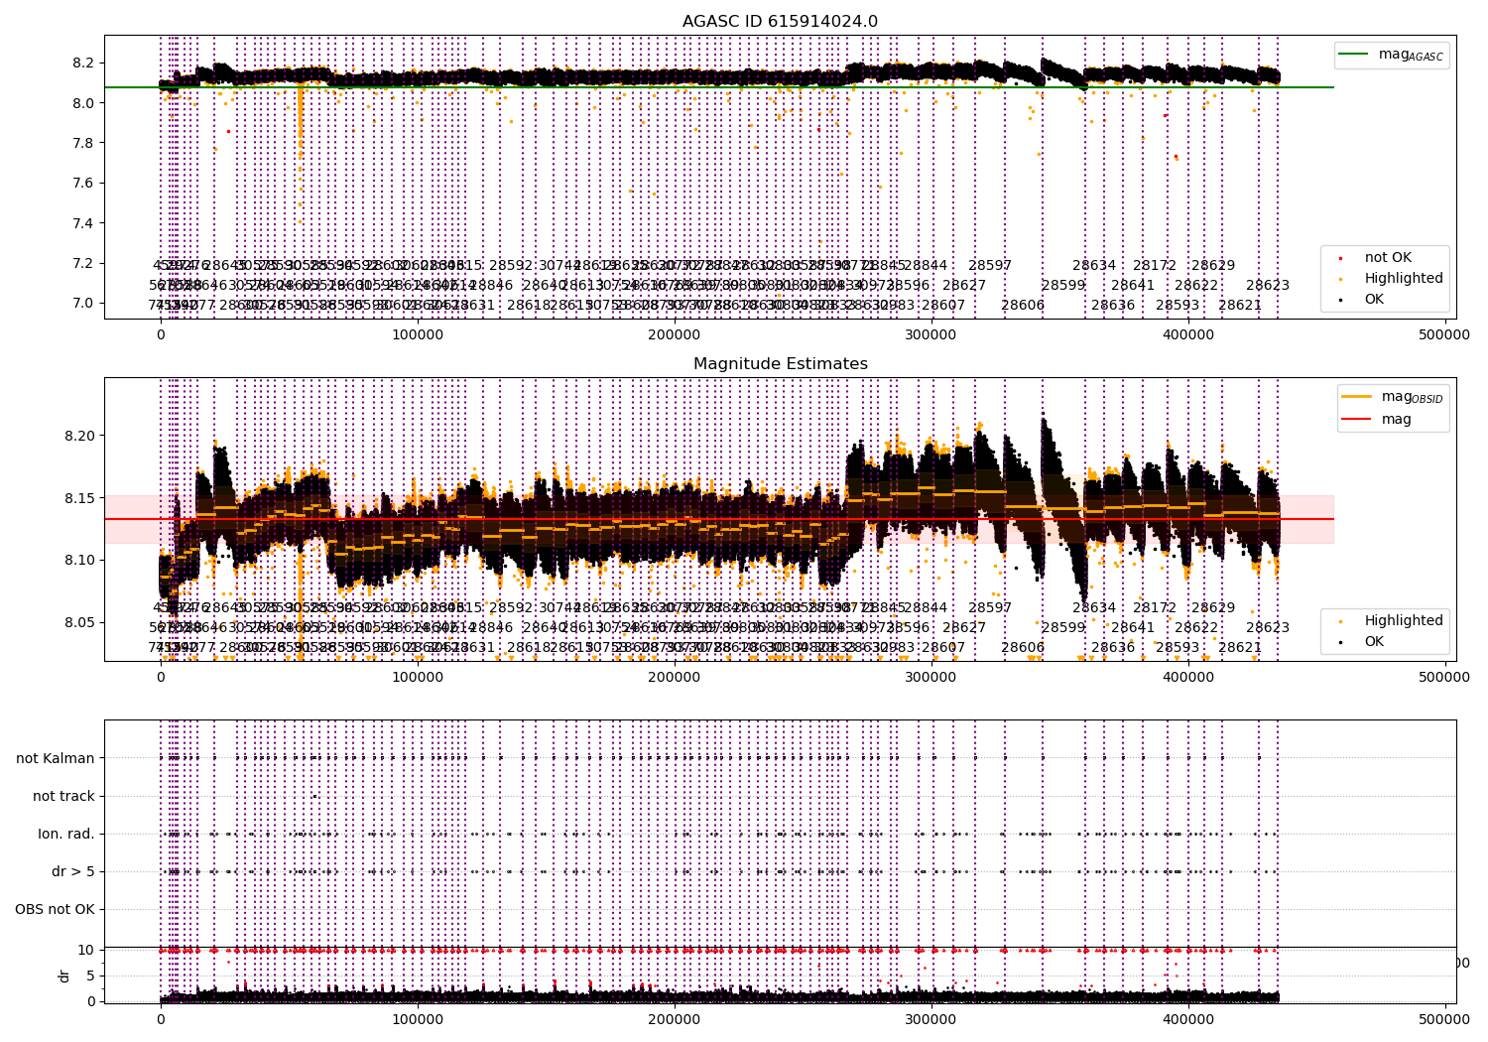Click the 8.20 y-axis tick in the middle plot
The image size is (1488, 1042).
[x=79, y=437]
